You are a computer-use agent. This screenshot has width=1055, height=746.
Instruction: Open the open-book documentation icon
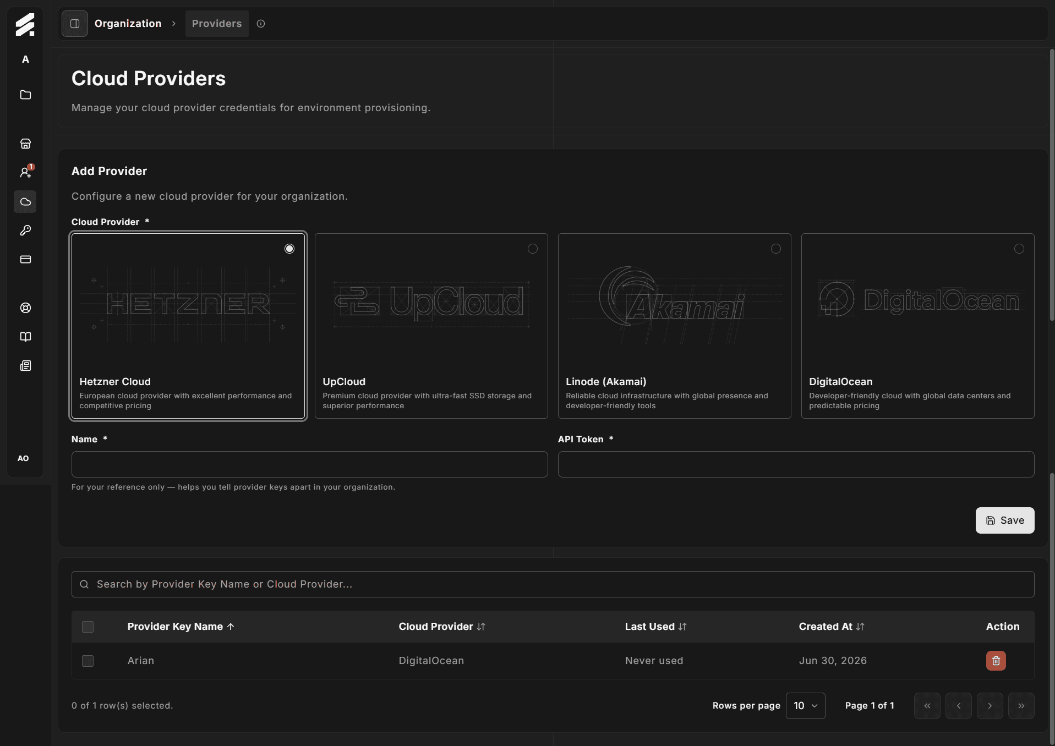click(25, 337)
